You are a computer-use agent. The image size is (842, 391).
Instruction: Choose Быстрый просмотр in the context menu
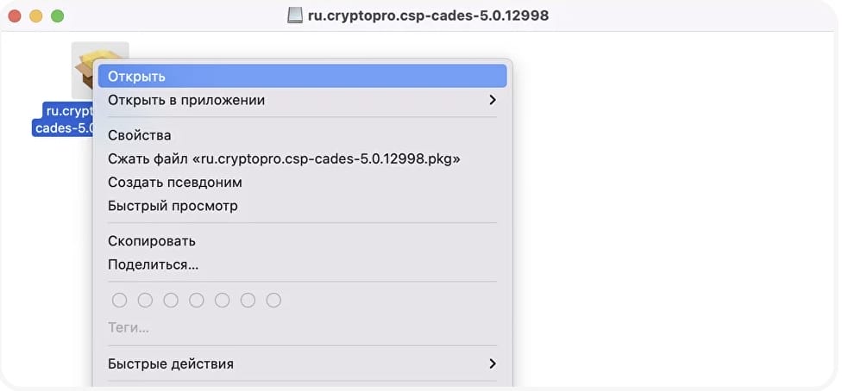tap(173, 206)
